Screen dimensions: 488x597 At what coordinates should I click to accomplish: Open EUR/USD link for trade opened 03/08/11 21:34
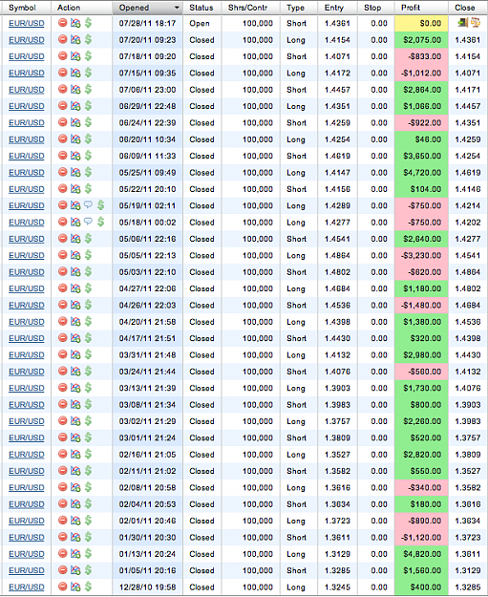27,405
